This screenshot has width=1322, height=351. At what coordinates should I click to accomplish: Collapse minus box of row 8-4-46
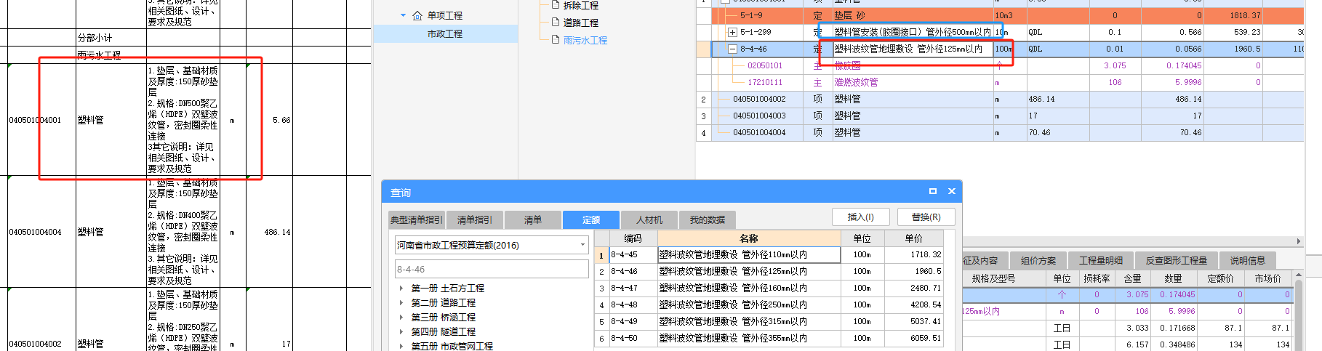[x=732, y=49]
